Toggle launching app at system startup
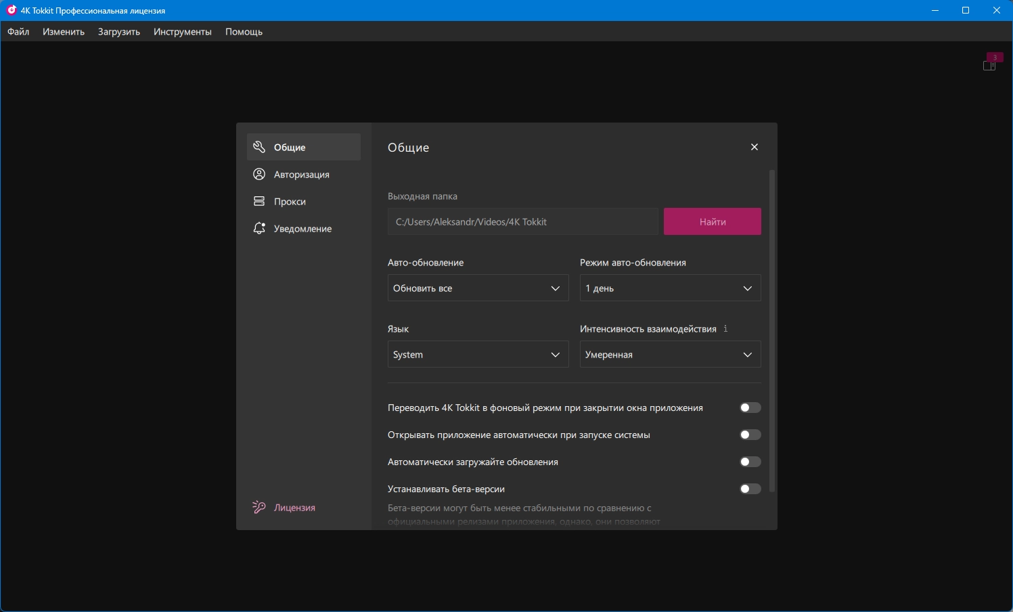Image resolution: width=1013 pixels, height=612 pixels. click(750, 435)
